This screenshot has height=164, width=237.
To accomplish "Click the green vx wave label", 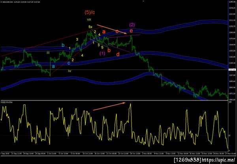I will pos(89,19).
